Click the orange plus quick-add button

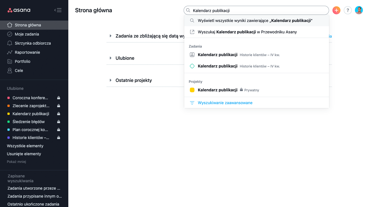[336, 10]
